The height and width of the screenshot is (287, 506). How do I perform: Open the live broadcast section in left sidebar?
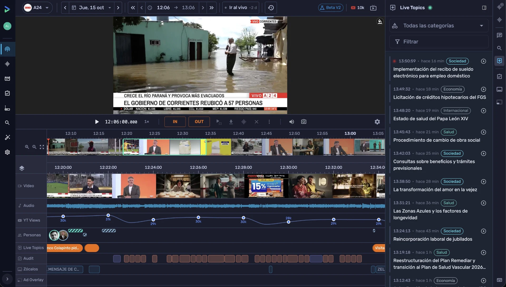[x=7, y=49]
